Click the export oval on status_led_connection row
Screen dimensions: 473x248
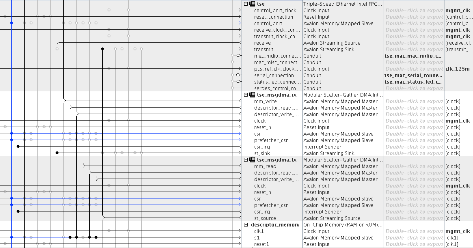point(238,82)
